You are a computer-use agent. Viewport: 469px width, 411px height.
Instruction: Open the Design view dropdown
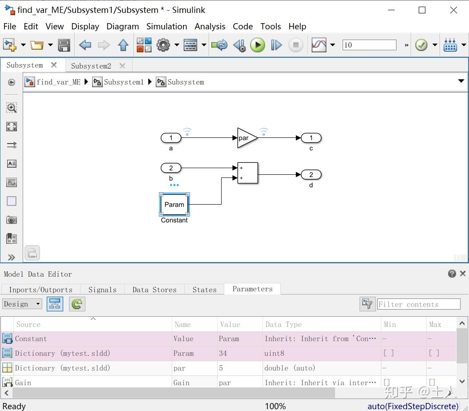click(x=22, y=304)
